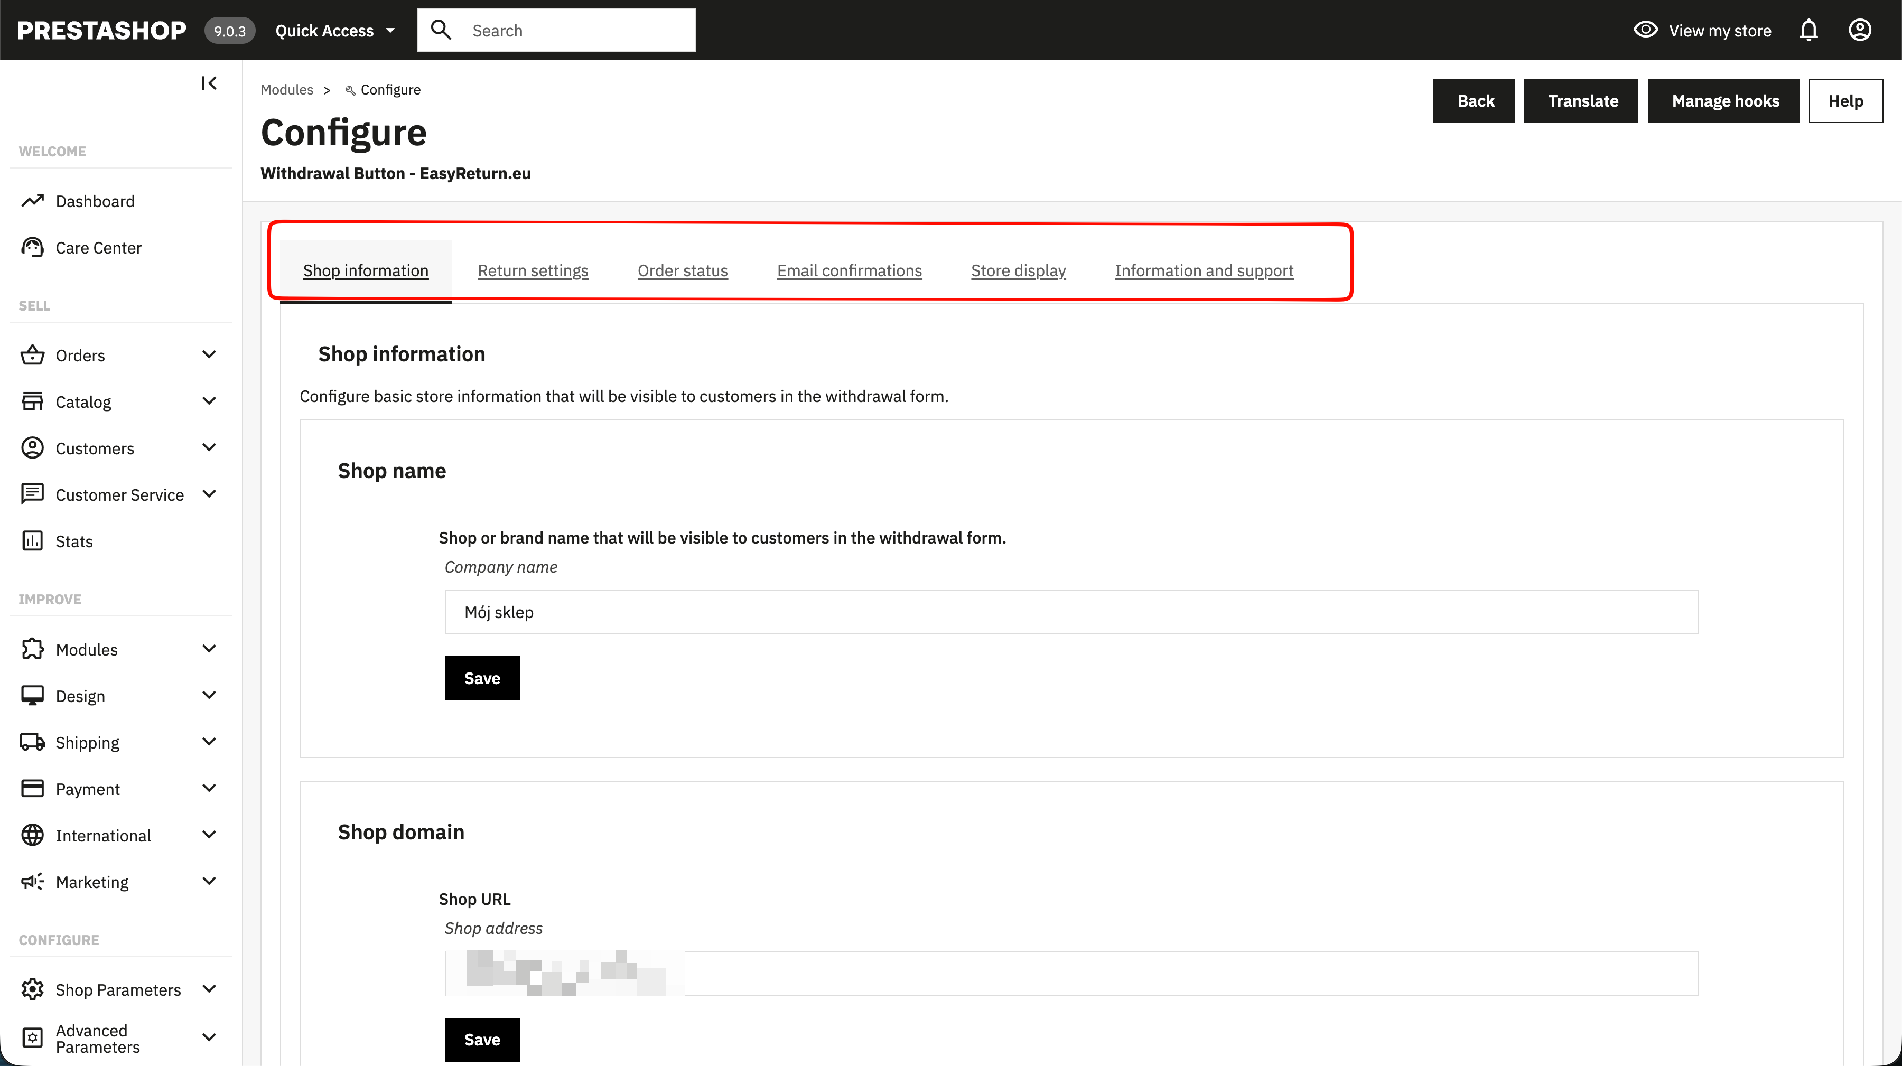Image resolution: width=1902 pixels, height=1066 pixels.
Task: Switch to the Order status tab
Action: pyautogui.click(x=683, y=270)
